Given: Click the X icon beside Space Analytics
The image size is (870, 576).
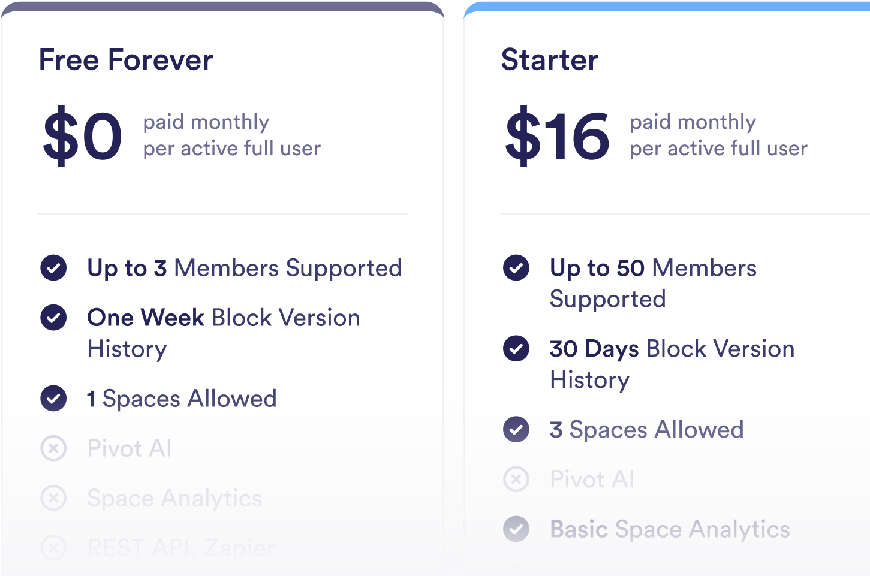Looking at the screenshot, I should (x=53, y=498).
